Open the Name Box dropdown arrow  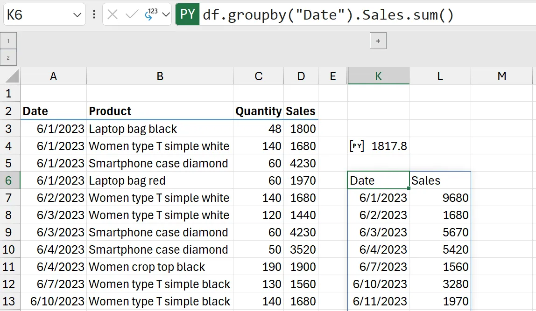point(78,15)
